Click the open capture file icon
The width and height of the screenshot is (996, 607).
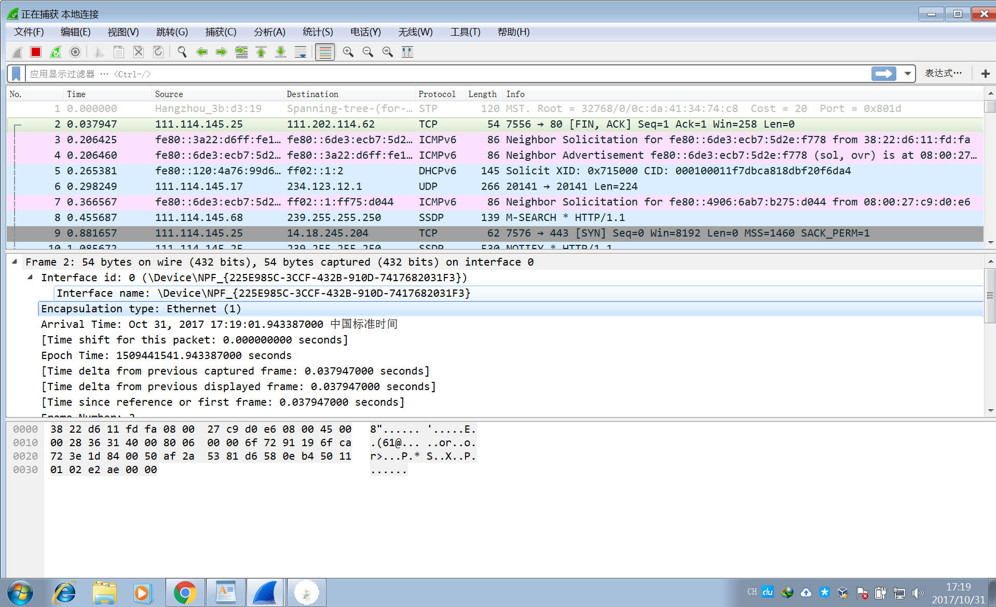(x=99, y=52)
